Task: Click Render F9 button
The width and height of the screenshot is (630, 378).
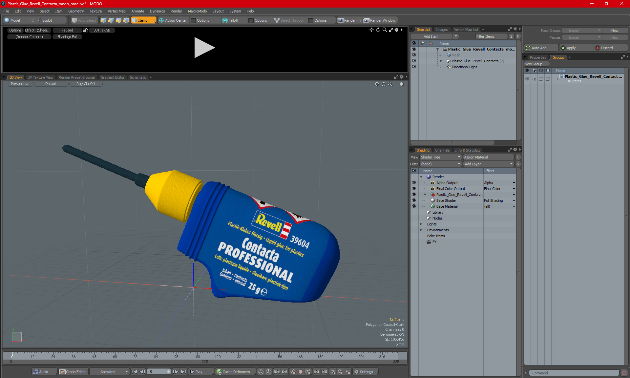Action: (349, 20)
